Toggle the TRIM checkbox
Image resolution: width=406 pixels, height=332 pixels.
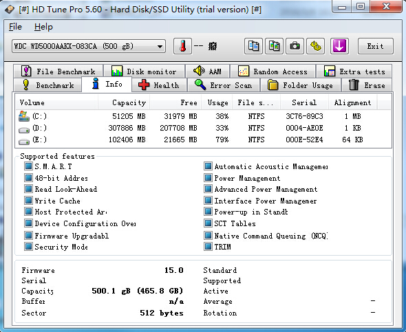(208, 246)
